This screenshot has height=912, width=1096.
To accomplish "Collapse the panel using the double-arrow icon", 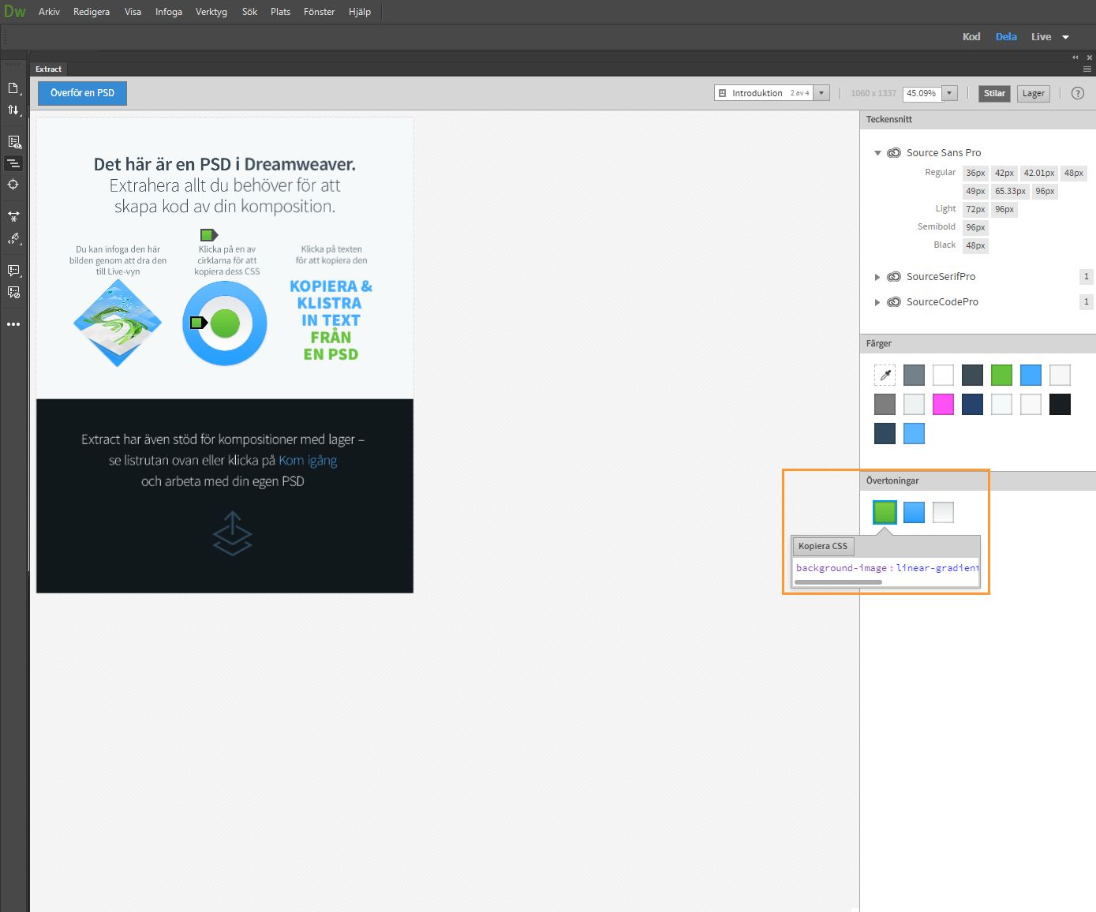I will click(1075, 58).
